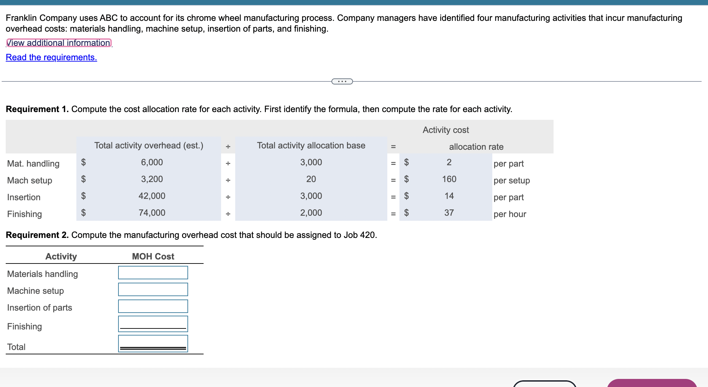Viewport: 708px width, 387px height.
Task: Select Mat. handling allocation rate cell showing 2
Action: [x=449, y=163]
